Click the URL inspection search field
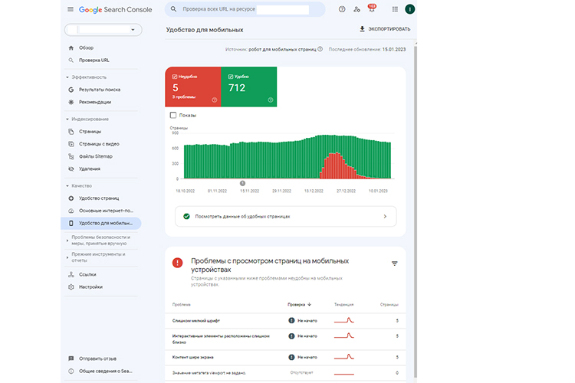This screenshot has height=383, width=575. coord(245,9)
